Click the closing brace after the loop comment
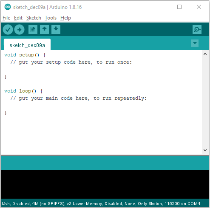The image size is (210, 208). [x=6, y=113]
